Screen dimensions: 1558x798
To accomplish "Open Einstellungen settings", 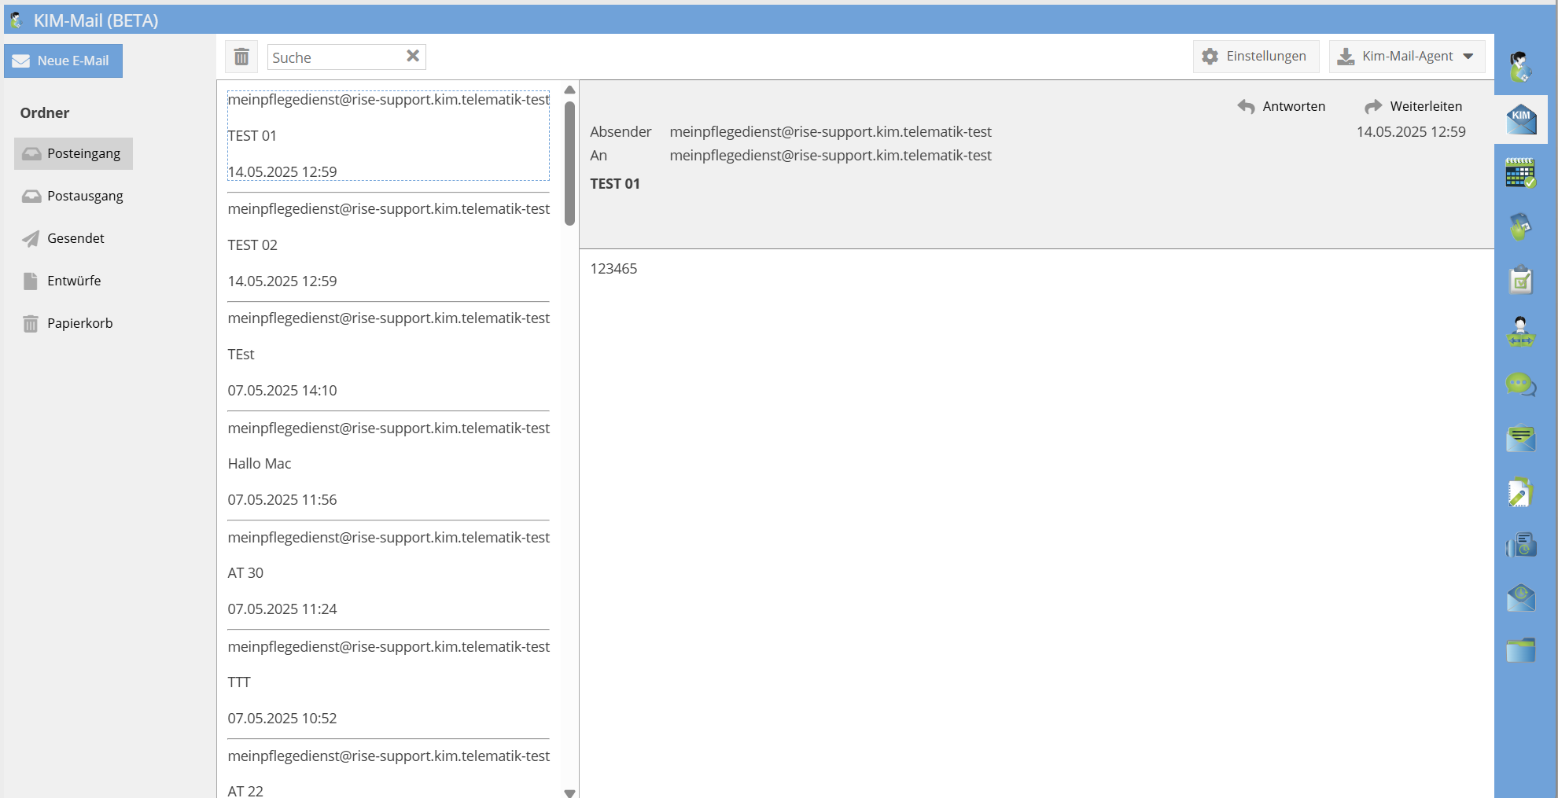I will (1255, 57).
